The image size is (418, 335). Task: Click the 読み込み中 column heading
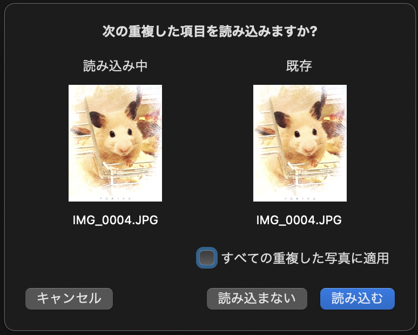coord(115,65)
